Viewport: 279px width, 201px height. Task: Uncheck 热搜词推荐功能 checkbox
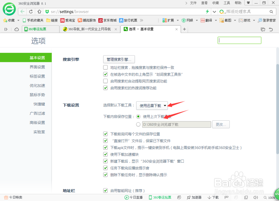105,88
